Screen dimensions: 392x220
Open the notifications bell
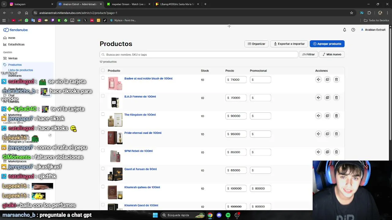(x=345, y=30)
